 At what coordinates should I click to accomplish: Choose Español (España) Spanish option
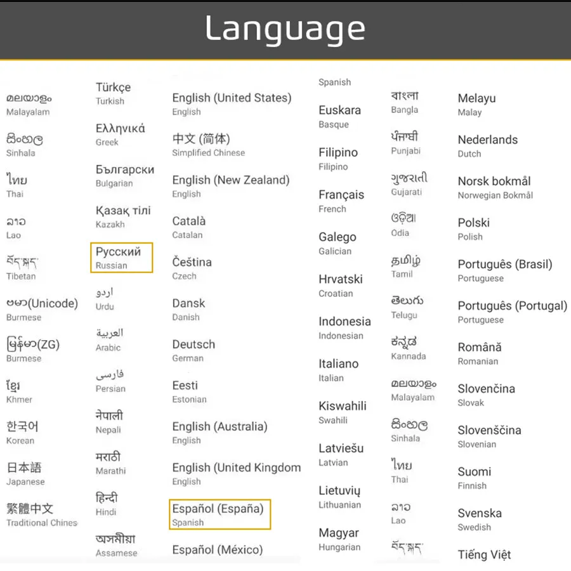[x=220, y=514]
